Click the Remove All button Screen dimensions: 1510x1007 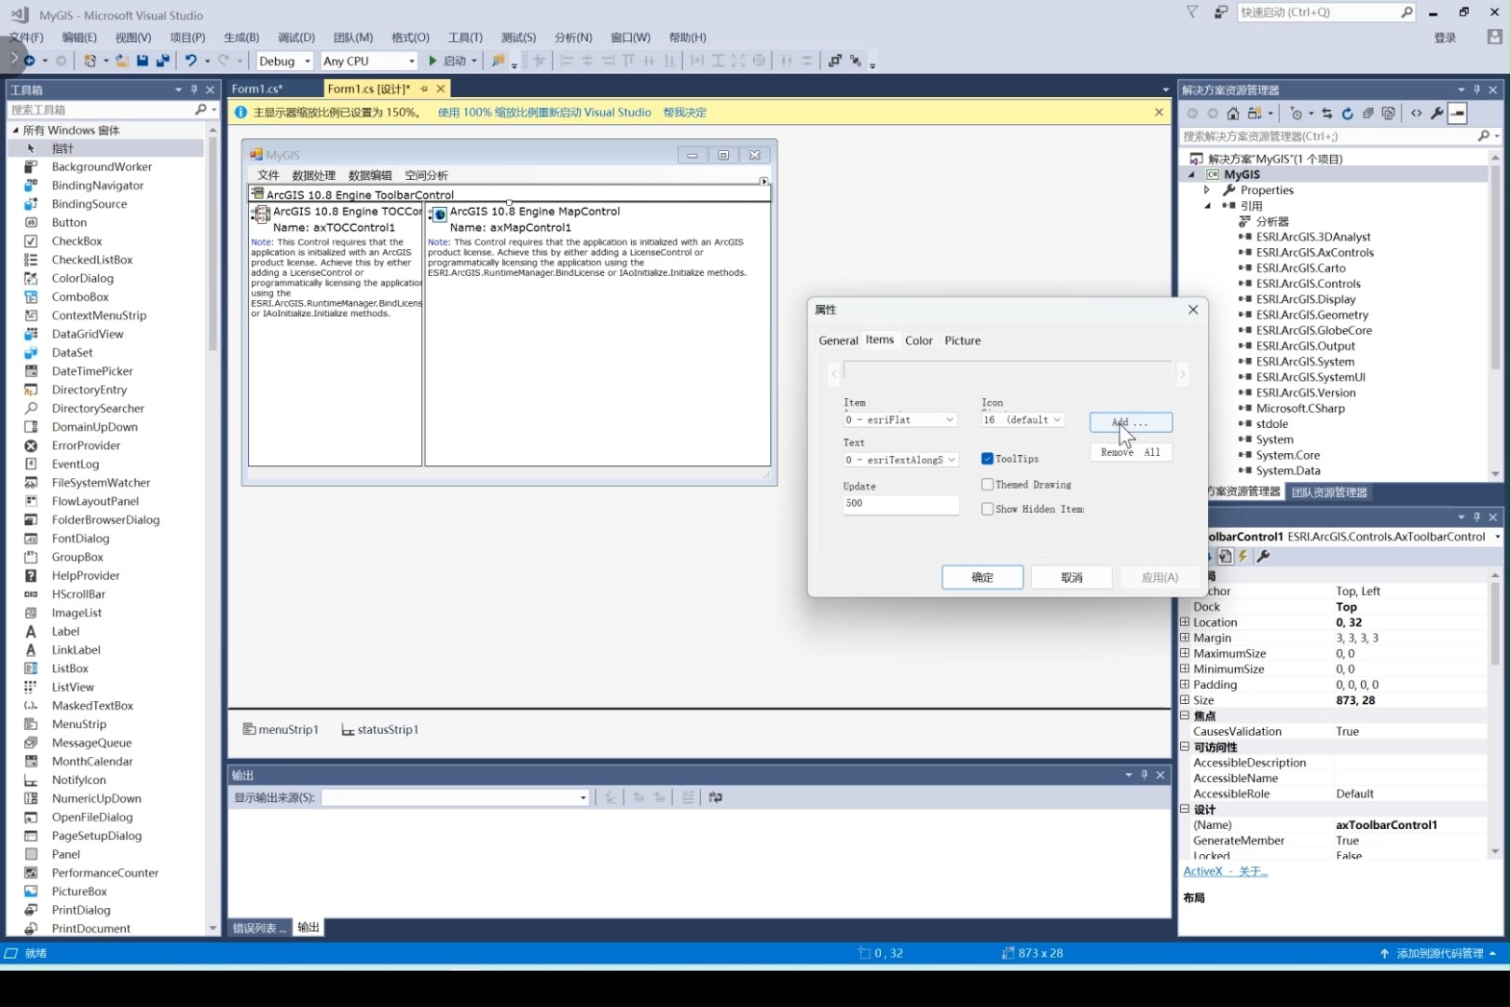click(x=1131, y=452)
